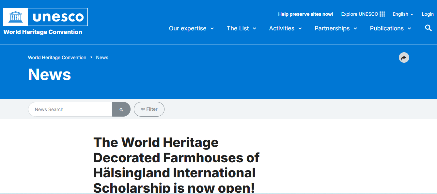Click the News breadcrumb entry
The width and height of the screenshot is (437, 194).
(x=102, y=57)
